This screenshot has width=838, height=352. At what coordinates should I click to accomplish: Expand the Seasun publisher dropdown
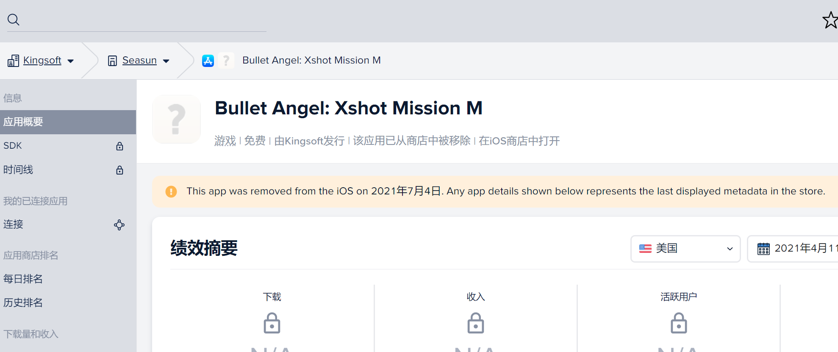click(166, 61)
